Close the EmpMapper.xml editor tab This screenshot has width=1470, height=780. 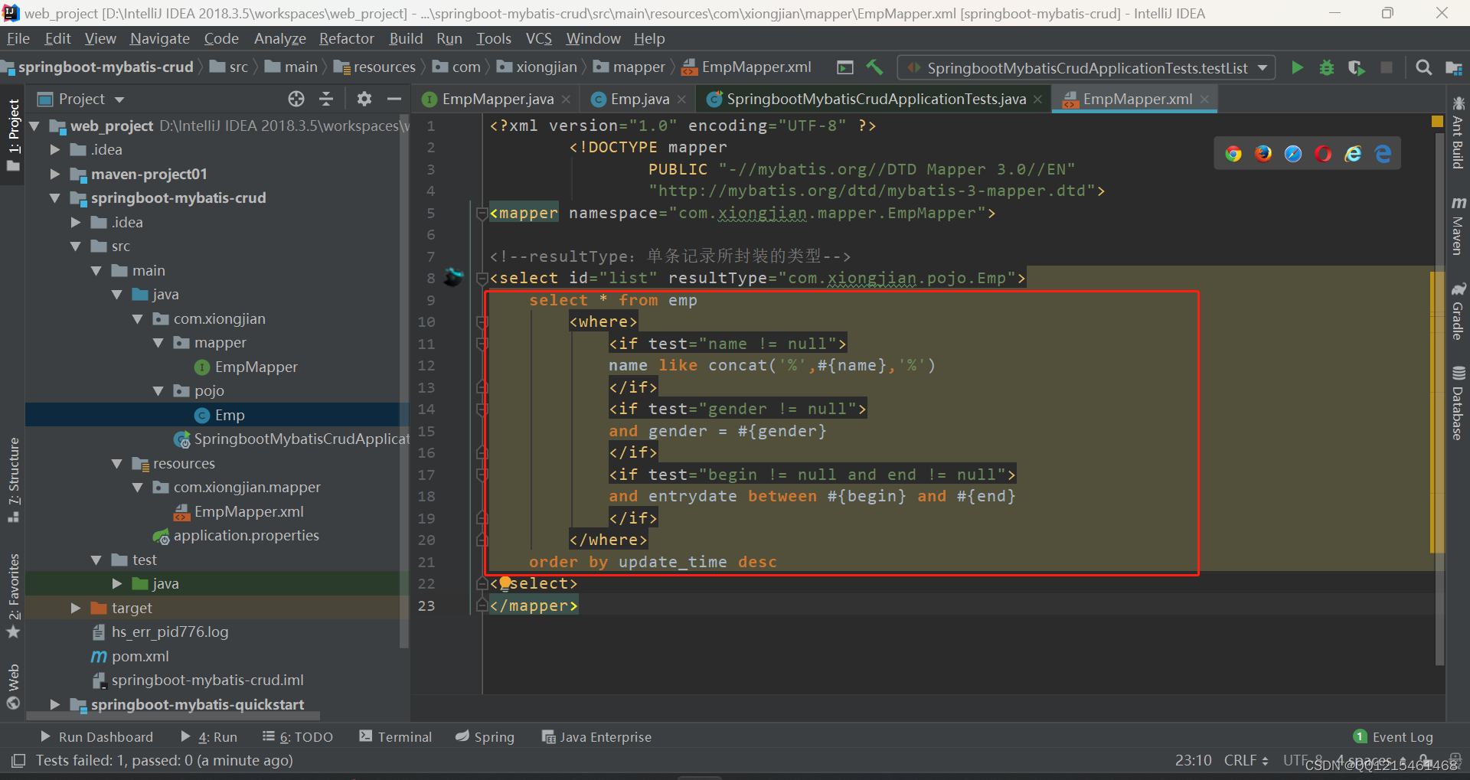pos(1204,100)
